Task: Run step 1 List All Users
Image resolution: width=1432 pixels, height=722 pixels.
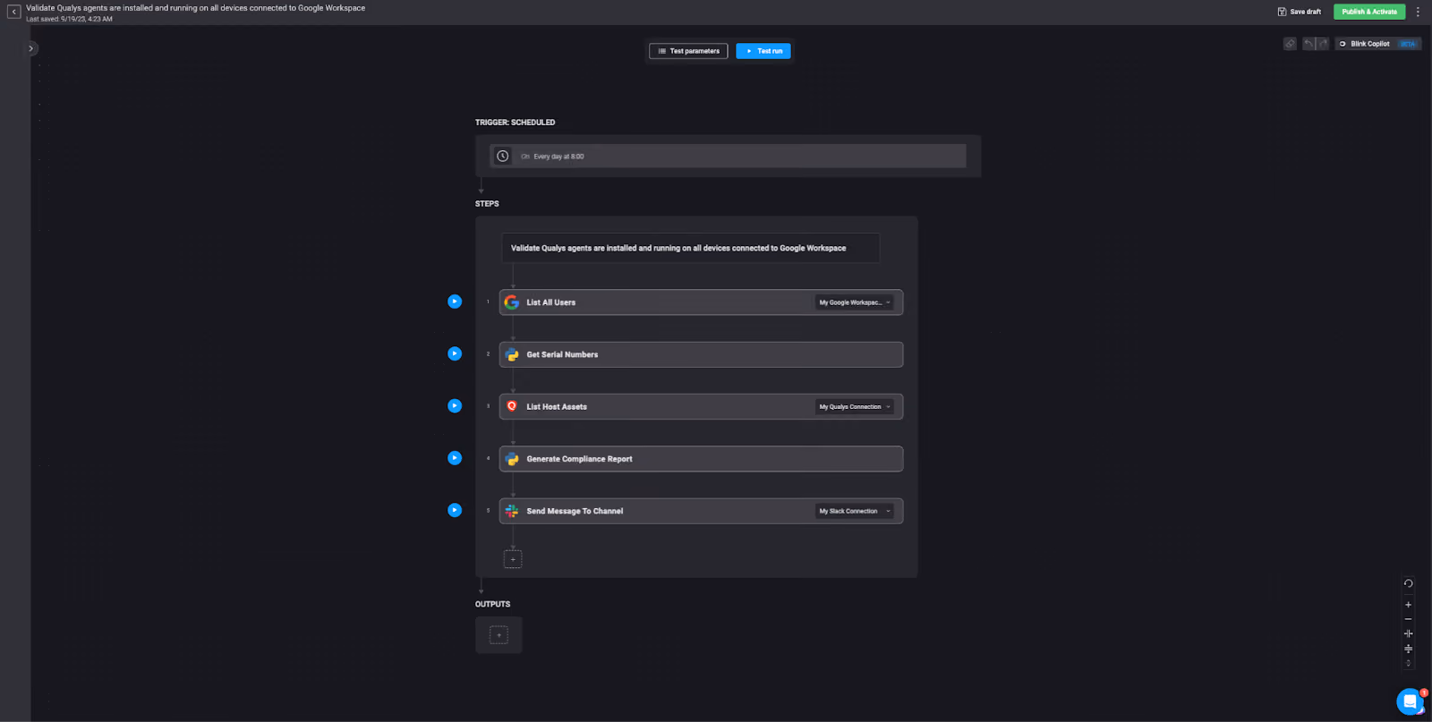Action: (455, 302)
